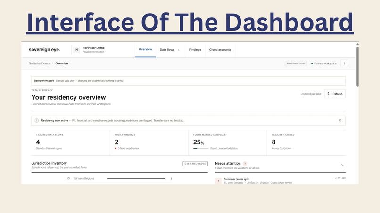Open the Findings tab
The width and height of the screenshot is (380, 213).
tap(195, 50)
